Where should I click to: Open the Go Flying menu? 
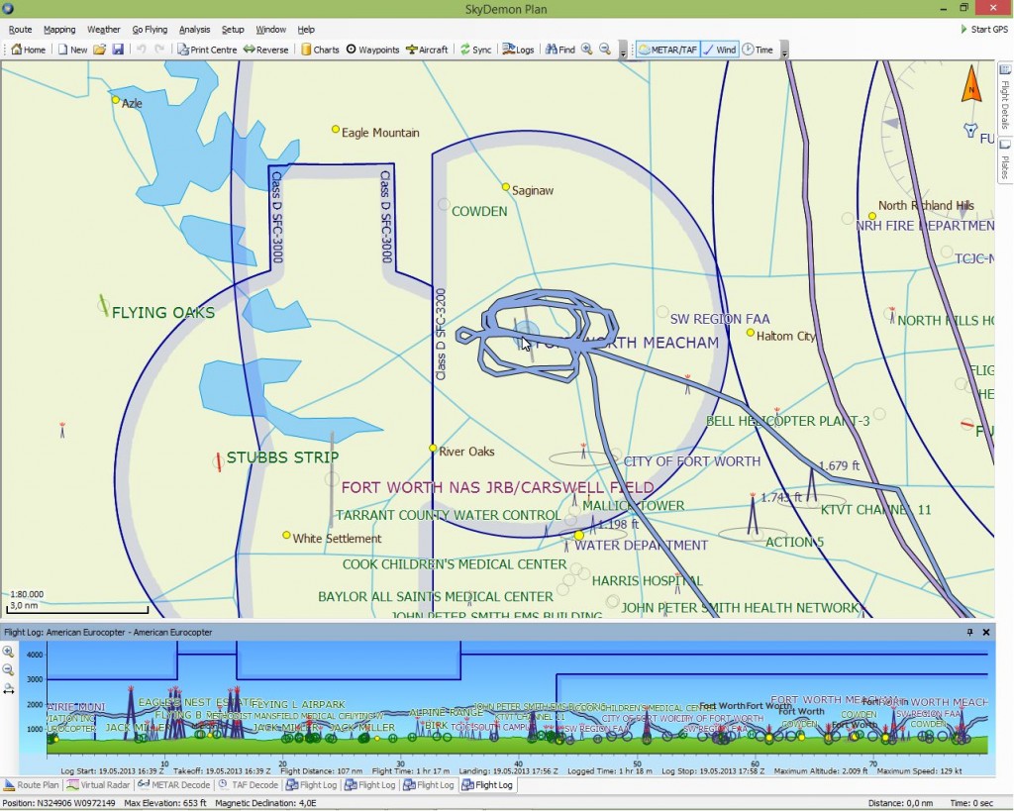[x=150, y=30]
